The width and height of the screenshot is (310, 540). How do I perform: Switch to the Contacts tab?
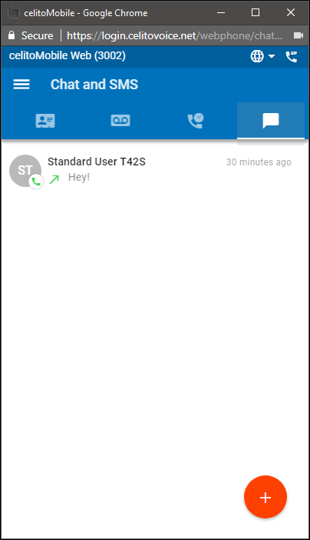click(x=45, y=121)
